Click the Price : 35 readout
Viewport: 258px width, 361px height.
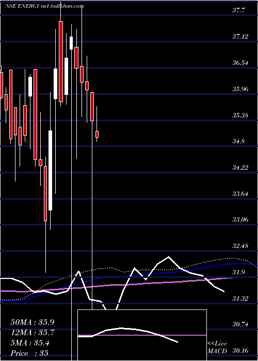pyautogui.click(x=29, y=353)
